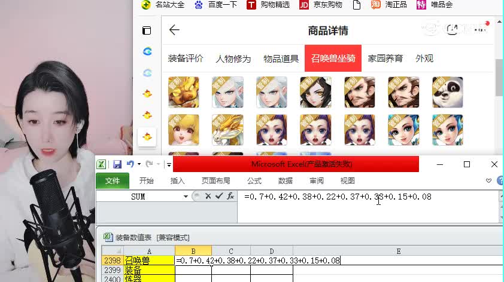Select column B header
This screenshot has width=504, height=282.
coord(193,251)
